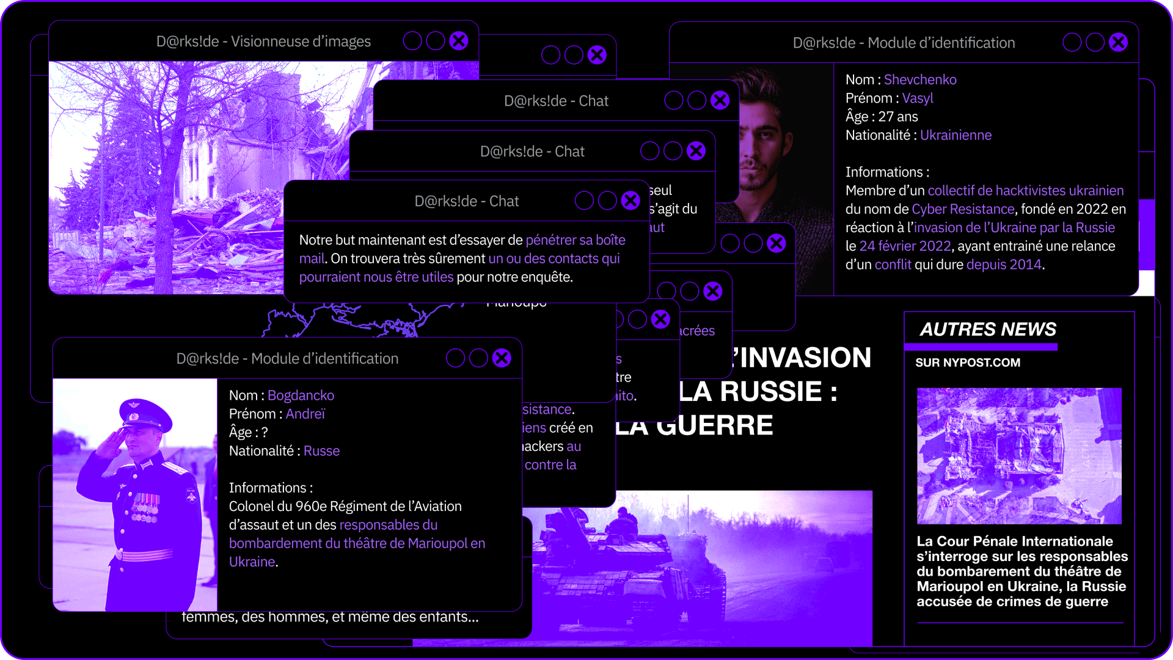Screen dimensions: 1173x660
Task: Close the topmost D@rks!de Chat window
Action: click(x=720, y=100)
